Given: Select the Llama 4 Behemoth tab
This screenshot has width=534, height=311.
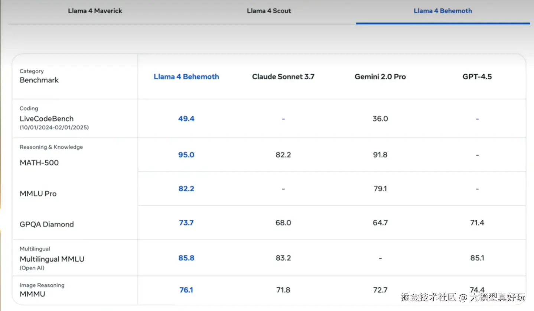Looking at the screenshot, I should pos(443,11).
